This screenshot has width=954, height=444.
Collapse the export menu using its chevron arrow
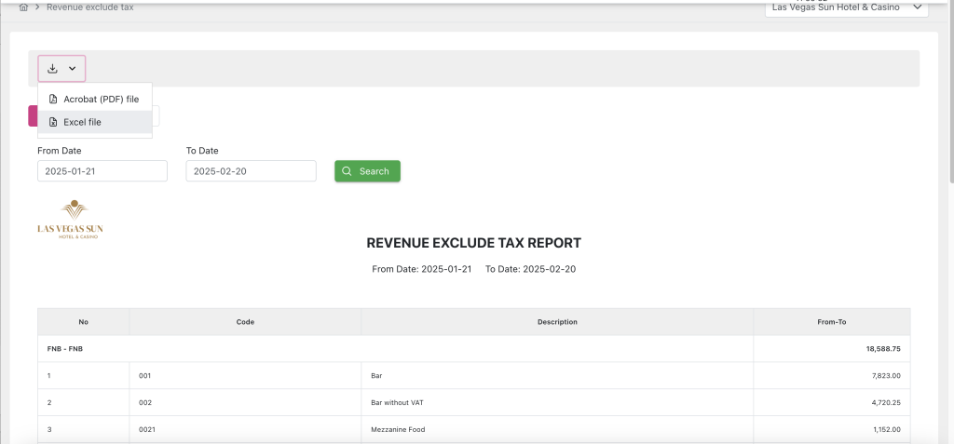[x=73, y=69]
